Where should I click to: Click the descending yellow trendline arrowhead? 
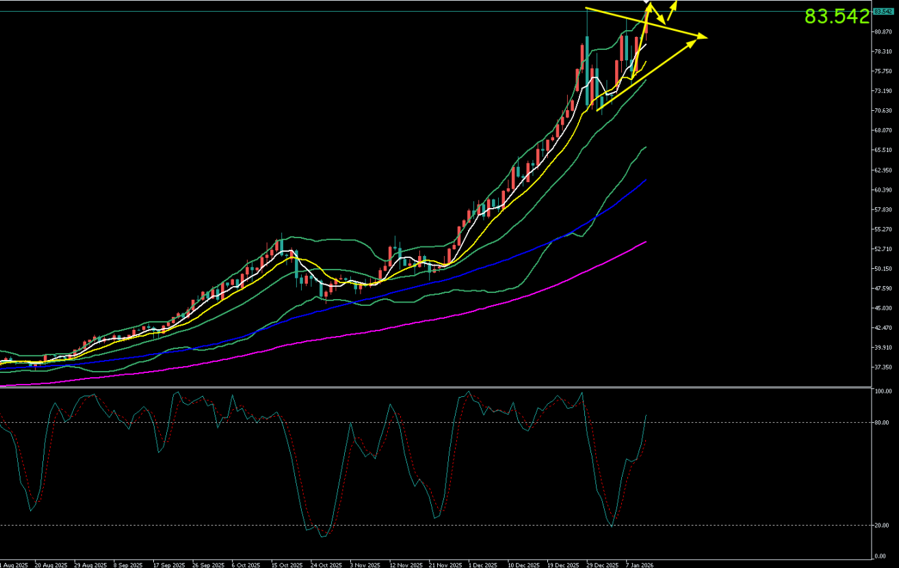pos(701,36)
